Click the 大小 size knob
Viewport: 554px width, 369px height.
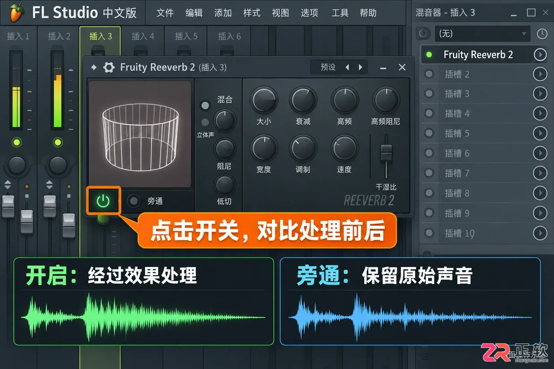[x=264, y=100]
